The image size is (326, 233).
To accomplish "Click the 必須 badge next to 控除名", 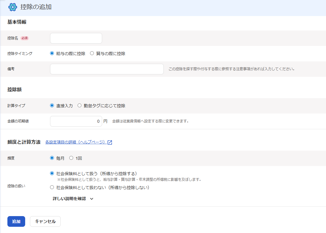I will (x=25, y=38).
